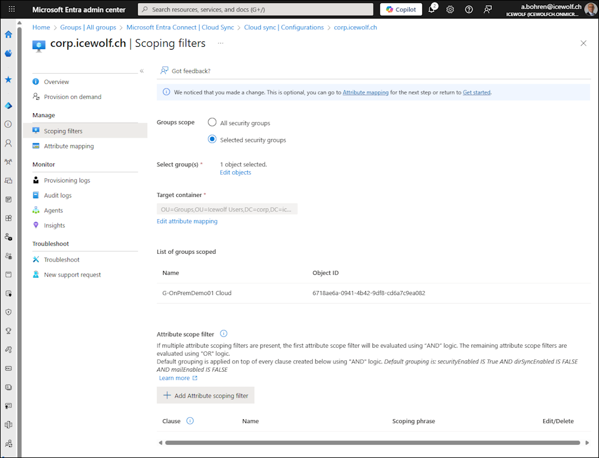Open Attribute mapping in the Manage menu

click(68, 146)
